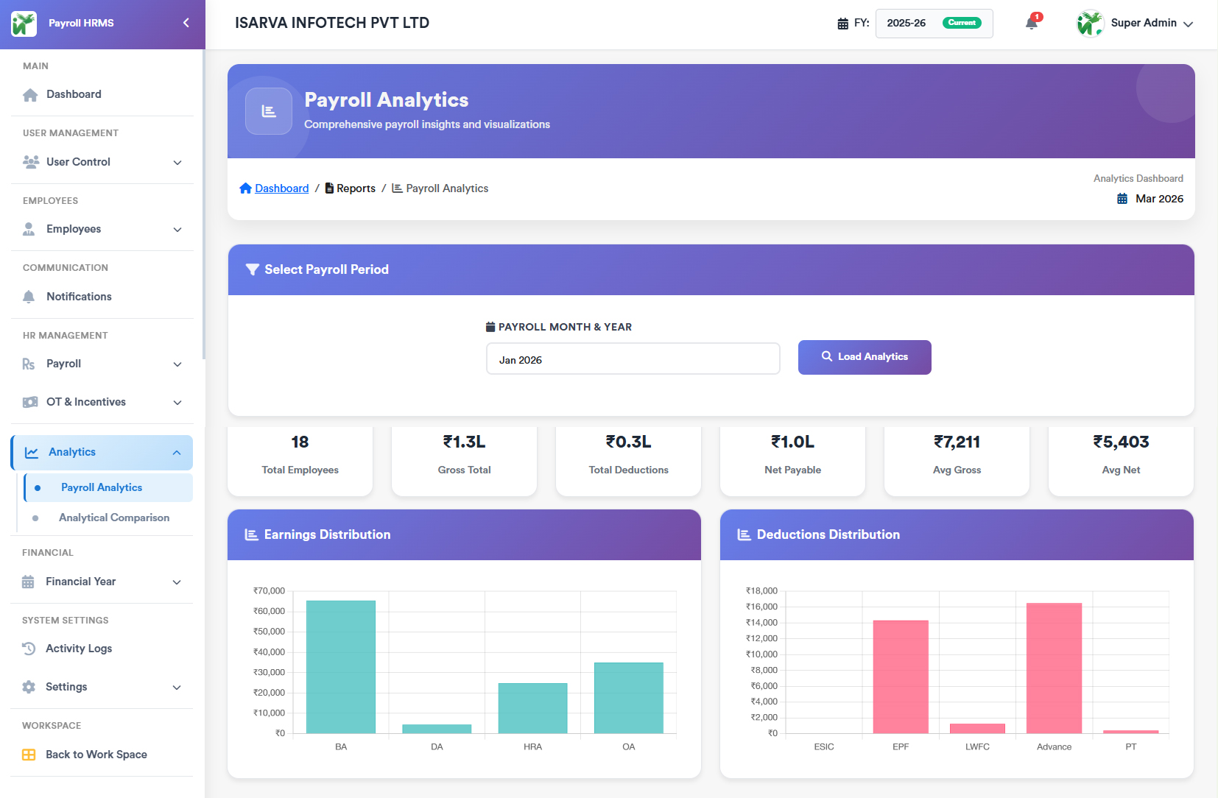1218x798 pixels.
Task: Select Payroll Analytics in sidebar submenu
Action: (102, 487)
